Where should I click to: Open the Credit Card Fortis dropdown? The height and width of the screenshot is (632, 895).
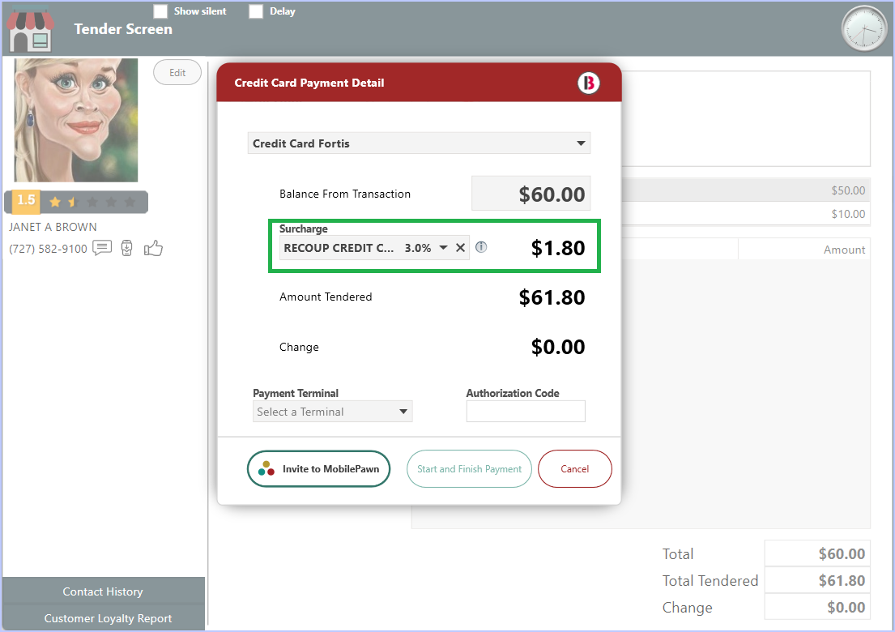419,143
